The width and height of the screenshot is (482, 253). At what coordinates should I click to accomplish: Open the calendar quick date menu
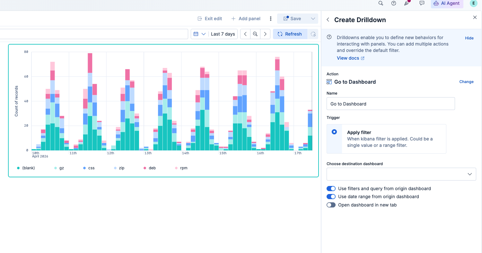pos(199,34)
